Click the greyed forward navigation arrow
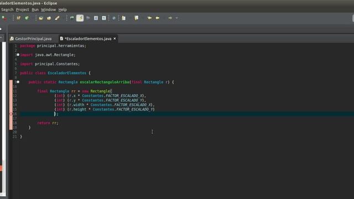Screen dimensions: 354x199 170,18
